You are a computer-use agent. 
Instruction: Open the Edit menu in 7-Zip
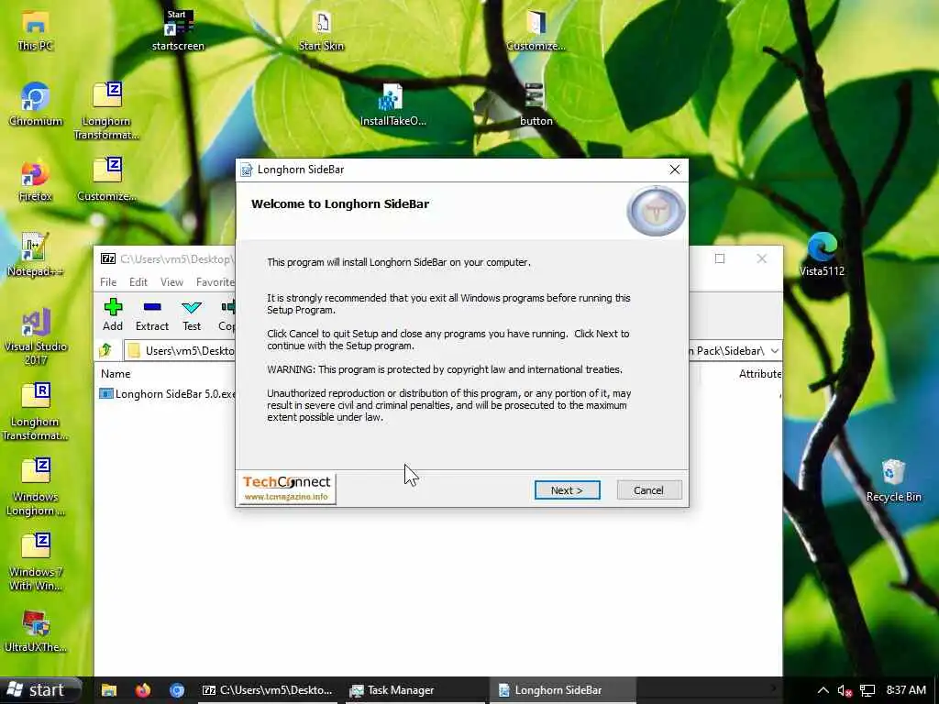138,282
